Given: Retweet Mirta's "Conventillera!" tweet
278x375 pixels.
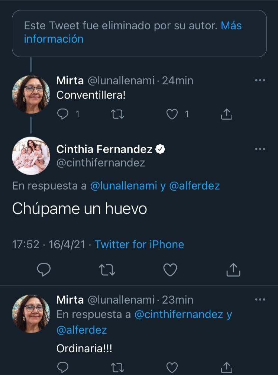Looking at the screenshot, I should tap(118, 114).
